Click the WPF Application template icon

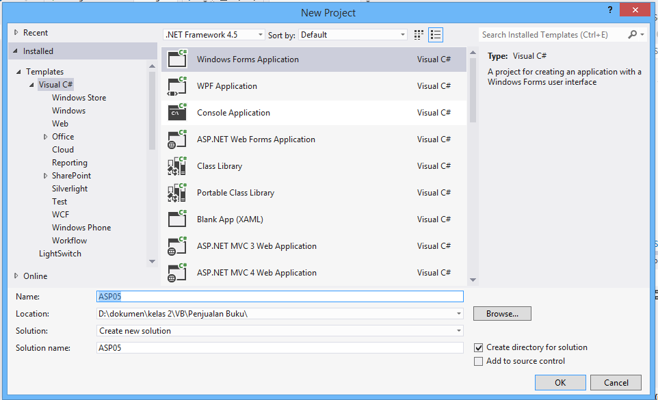click(x=177, y=86)
